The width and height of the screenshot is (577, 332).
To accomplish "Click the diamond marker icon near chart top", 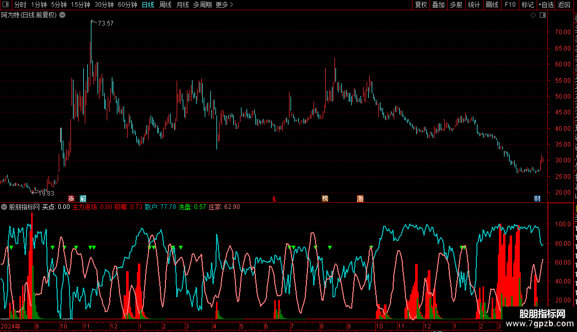I will [533, 15].
